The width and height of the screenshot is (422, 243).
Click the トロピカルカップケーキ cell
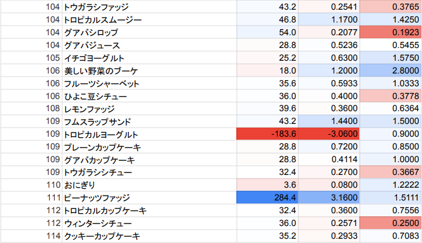[107, 211]
